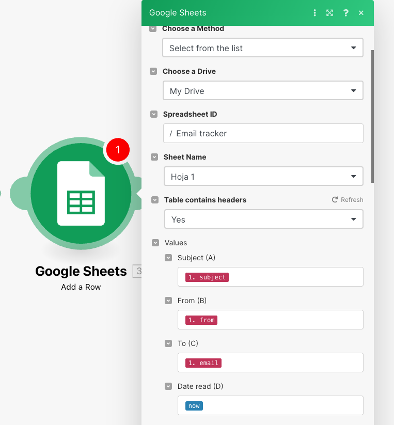Expand the Google Sheets panel to fullscreen
Image resolution: width=394 pixels, height=425 pixels.
click(x=329, y=13)
